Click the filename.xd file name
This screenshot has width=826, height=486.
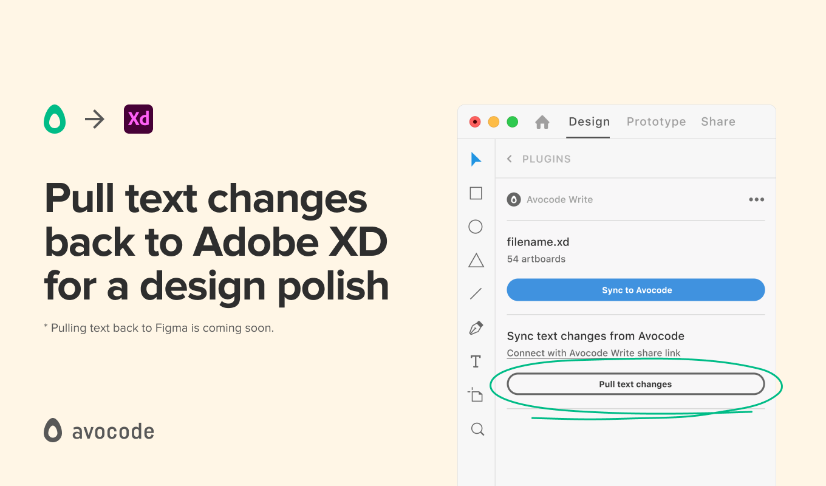tap(538, 242)
